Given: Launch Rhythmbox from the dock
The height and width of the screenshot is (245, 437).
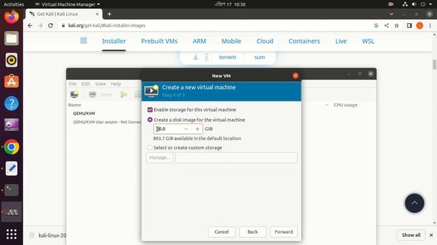Looking at the screenshot, I should tap(12, 60).
